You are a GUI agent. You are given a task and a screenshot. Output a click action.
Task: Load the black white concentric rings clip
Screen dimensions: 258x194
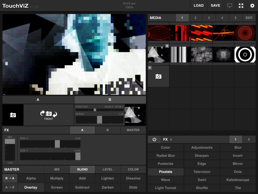click(x=245, y=54)
